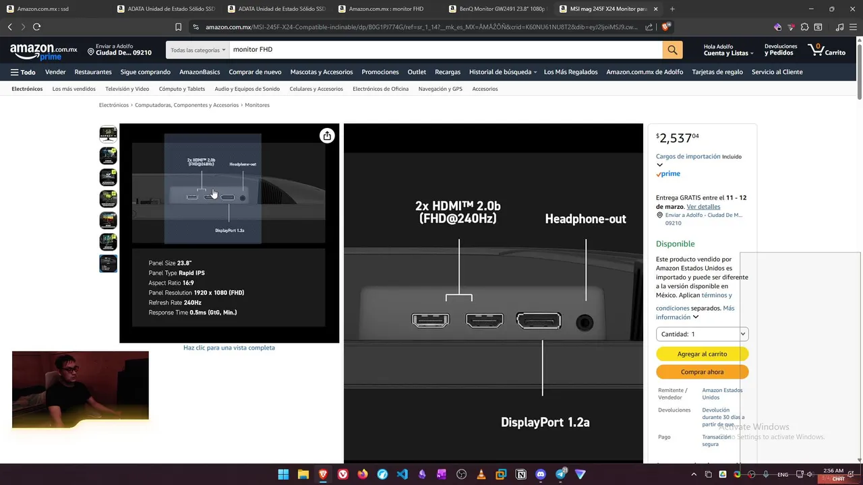Click the Comprar ahora button
This screenshot has width=863, height=485.
pos(702,372)
